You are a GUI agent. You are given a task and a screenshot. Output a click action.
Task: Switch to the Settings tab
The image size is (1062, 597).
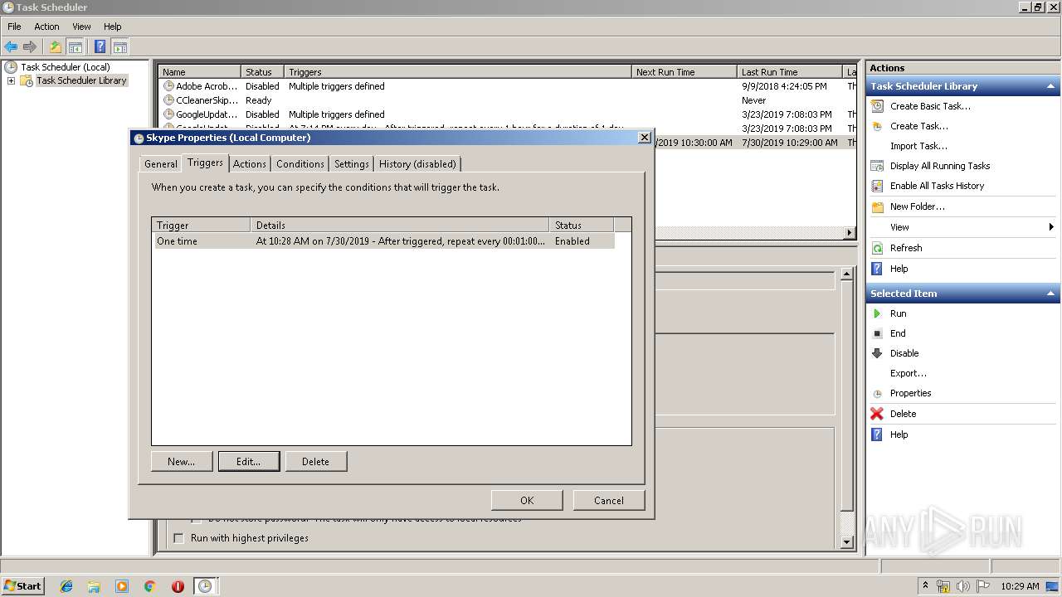coord(352,164)
